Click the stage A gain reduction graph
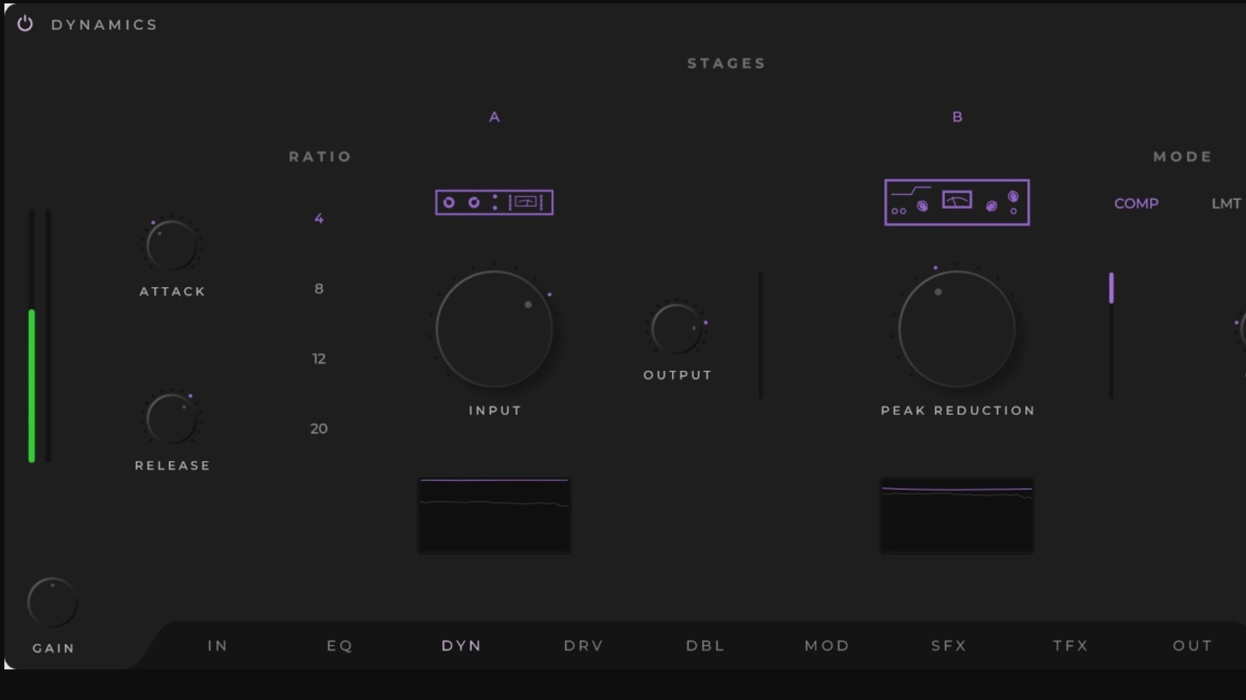Screen dimensions: 1246x700 494,516
